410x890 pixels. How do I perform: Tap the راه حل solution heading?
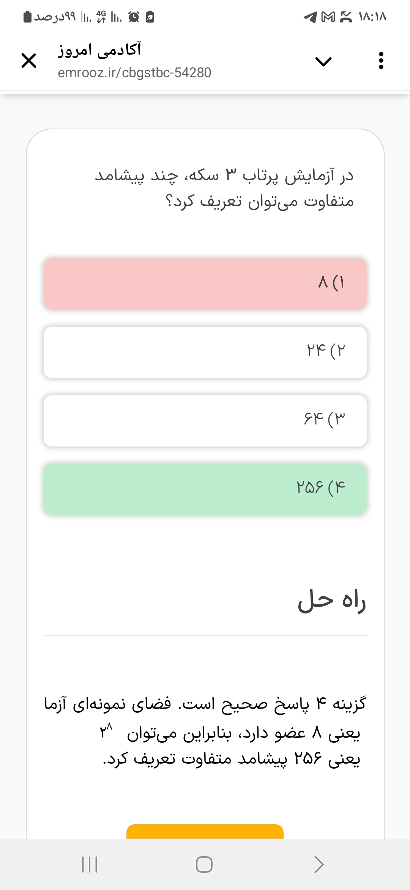point(331,601)
